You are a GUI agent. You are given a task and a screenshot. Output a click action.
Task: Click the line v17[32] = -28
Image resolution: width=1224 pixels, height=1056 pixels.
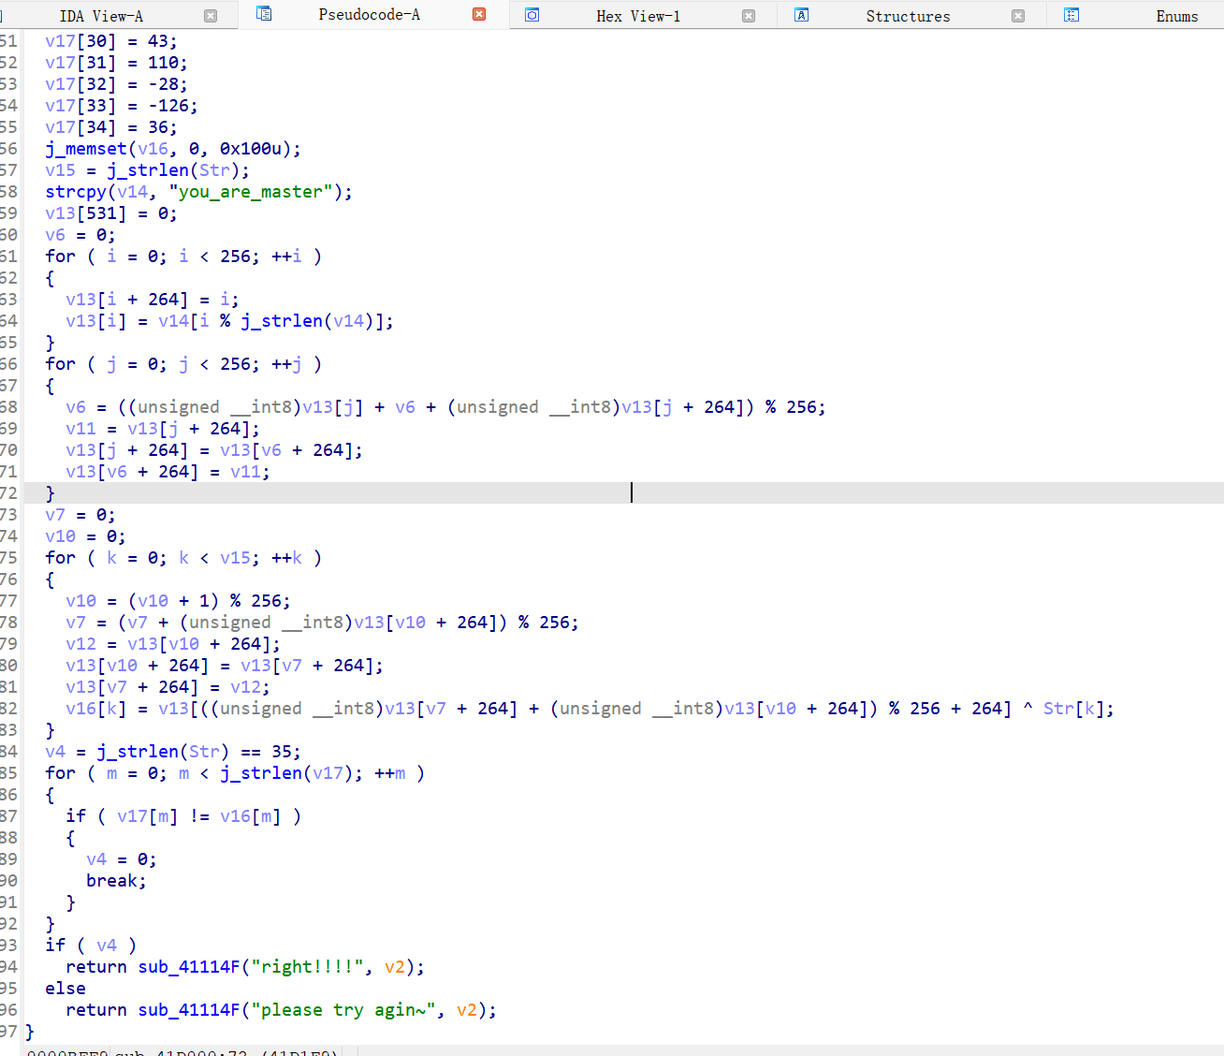116,84
